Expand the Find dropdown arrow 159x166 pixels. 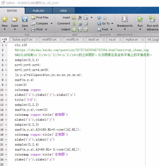pyautogui.click(x=111, y=29)
